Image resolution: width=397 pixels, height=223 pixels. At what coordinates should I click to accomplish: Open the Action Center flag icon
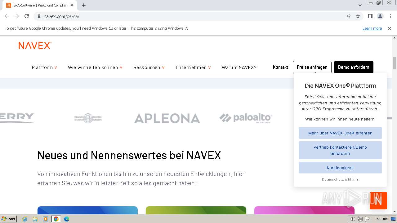pyautogui.click(x=368, y=219)
